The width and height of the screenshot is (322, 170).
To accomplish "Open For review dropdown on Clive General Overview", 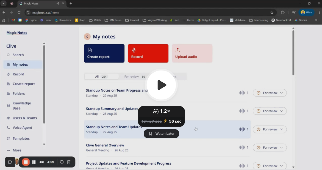I will [270, 147].
